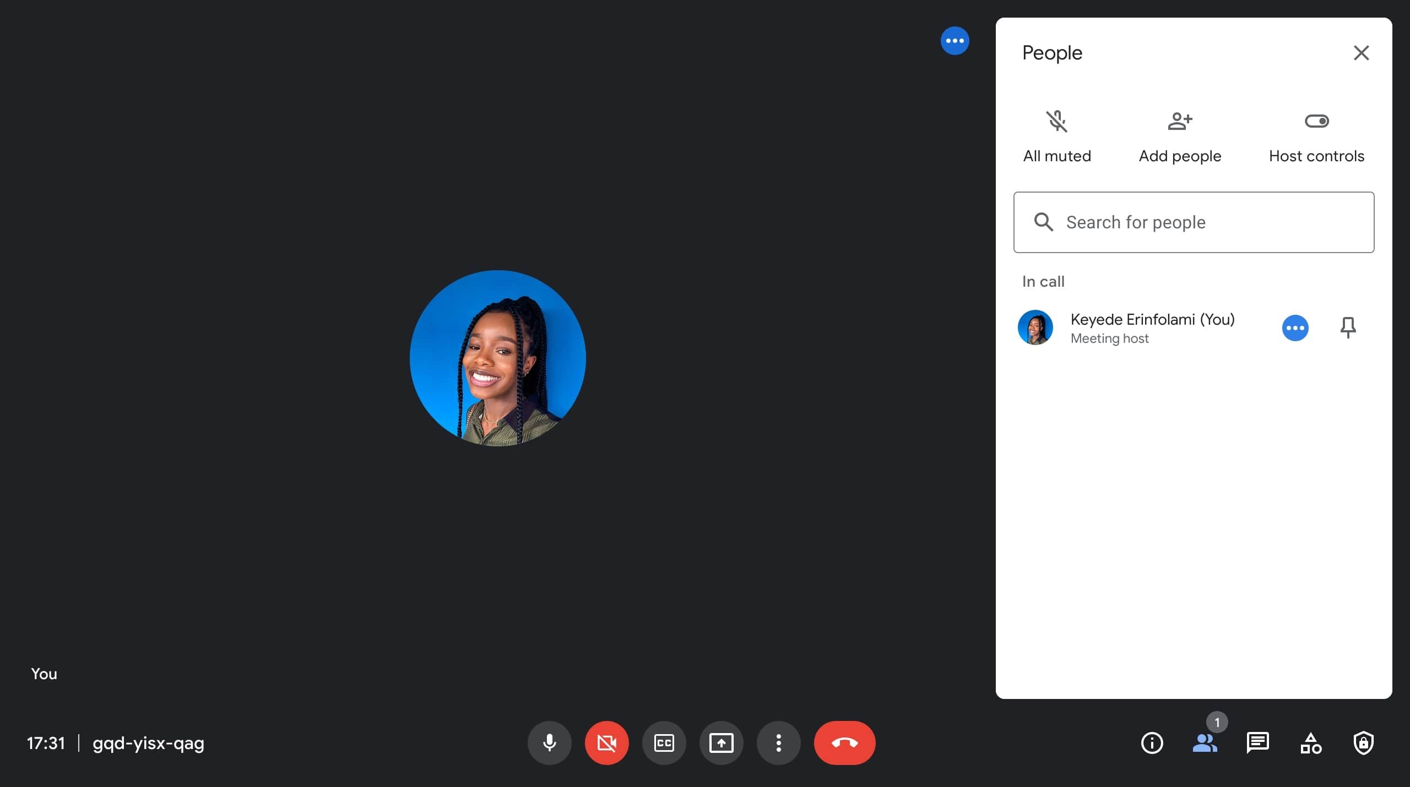Click the participant avatar under In call

click(1035, 327)
